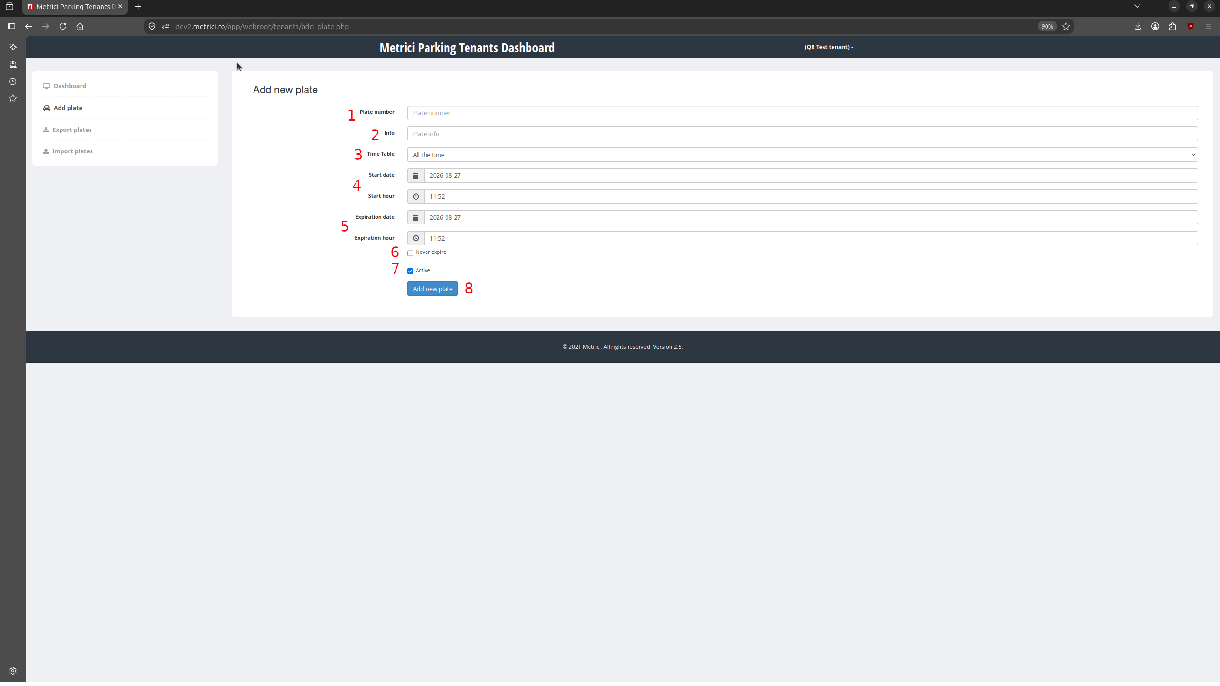Click the copyright footer text
The width and height of the screenshot is (1220, 686).
tap(622, 347)
